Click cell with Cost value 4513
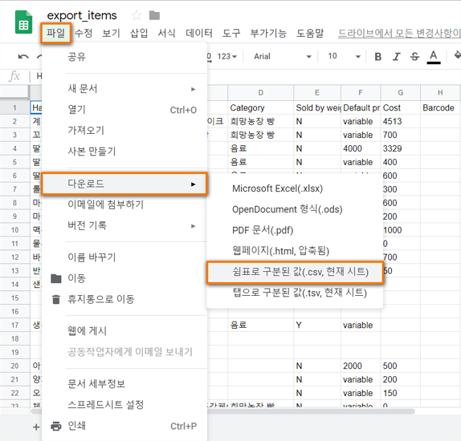 click(401, 121)
